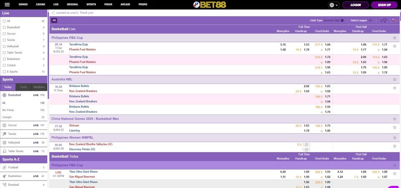The image size is (401, 188).
Task: Favorite the Philippines PBA Cup live league
Action: pos(395,38)
